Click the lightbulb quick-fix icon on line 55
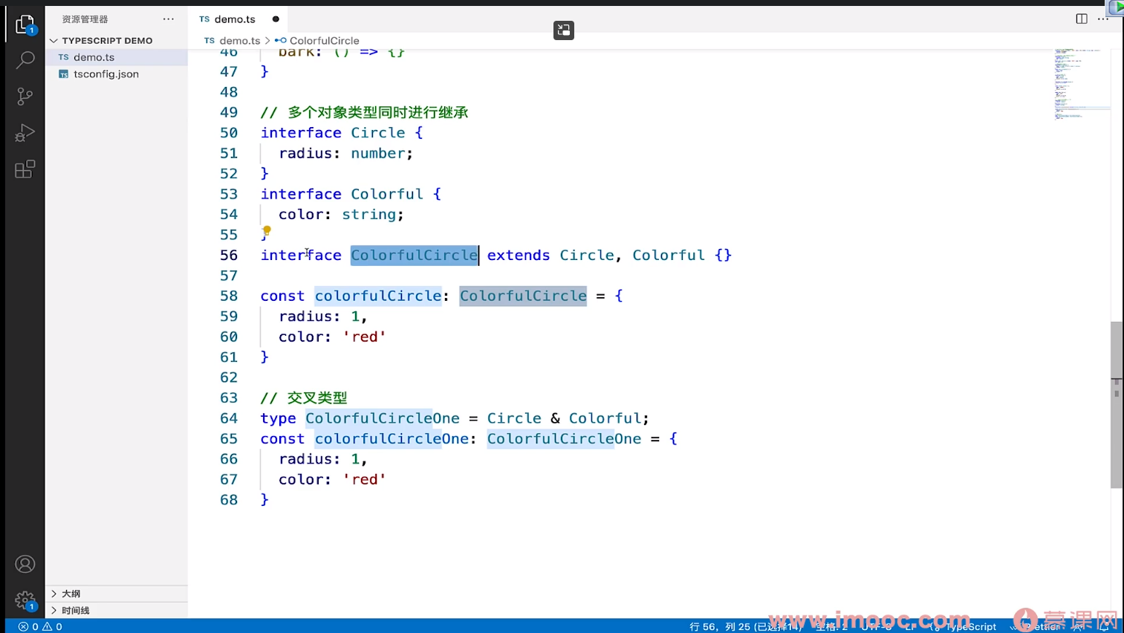This screenshot has height=633, width=1124. (267, 230)
